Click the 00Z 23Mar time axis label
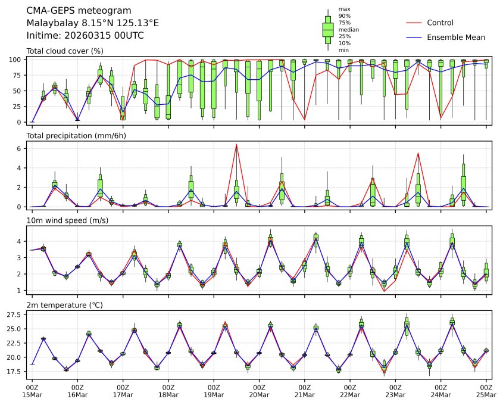 point(395,391)
